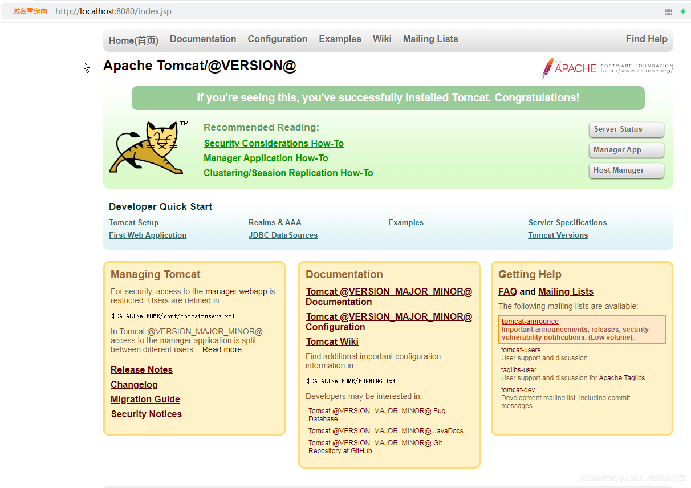Open the Home navigation item
Image resolution: width=691 pixels, height=488 pixels.
(133, 40)
